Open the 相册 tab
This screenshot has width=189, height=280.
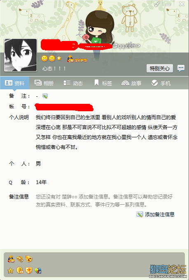point(44,83)
